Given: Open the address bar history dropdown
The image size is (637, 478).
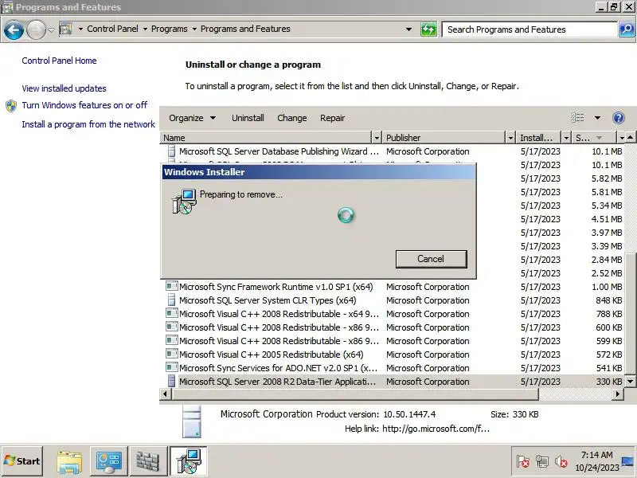Looking at the screenshot, I should pyautogui.click(x=408, y=29).
